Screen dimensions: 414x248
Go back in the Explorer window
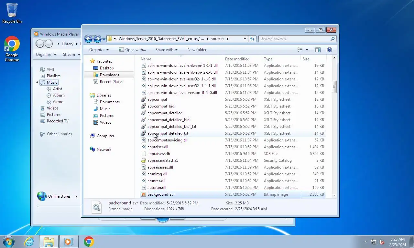click(x=88, y=39)
